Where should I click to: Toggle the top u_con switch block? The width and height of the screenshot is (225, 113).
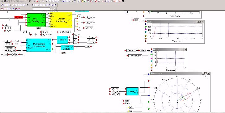pyautogui.click(x=75, y=37)
